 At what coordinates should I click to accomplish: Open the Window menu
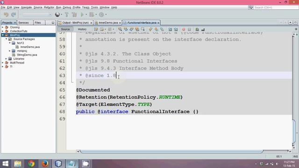[105, 7]
